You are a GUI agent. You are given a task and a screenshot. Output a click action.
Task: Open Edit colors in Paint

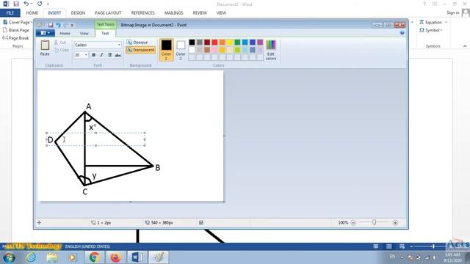[x=271, y=50]
